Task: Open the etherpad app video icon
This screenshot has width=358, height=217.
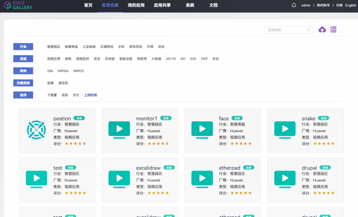Action: point(202,179)
